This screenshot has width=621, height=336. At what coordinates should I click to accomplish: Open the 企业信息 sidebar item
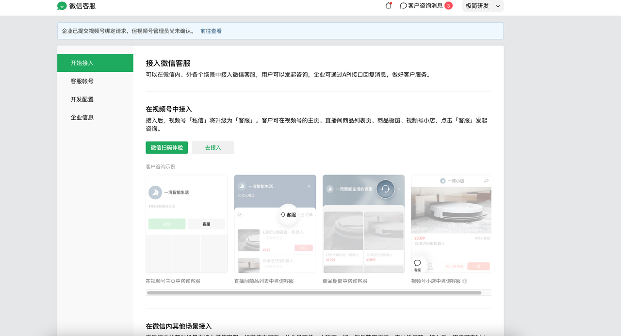95,117
